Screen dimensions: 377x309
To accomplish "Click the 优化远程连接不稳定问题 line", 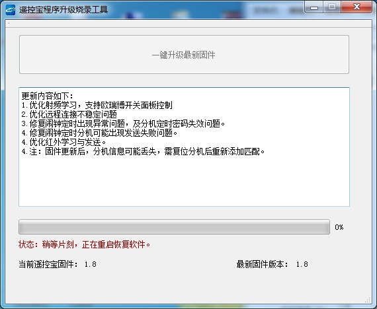I will coord(69,114).
